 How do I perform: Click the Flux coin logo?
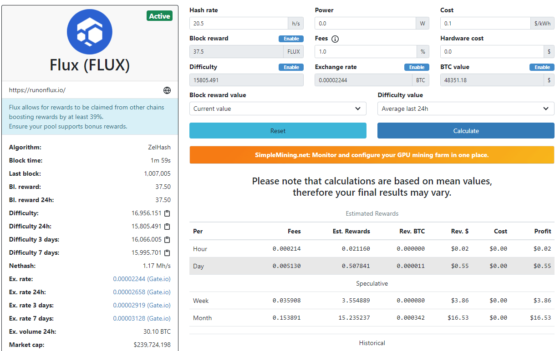click(90, 32)
